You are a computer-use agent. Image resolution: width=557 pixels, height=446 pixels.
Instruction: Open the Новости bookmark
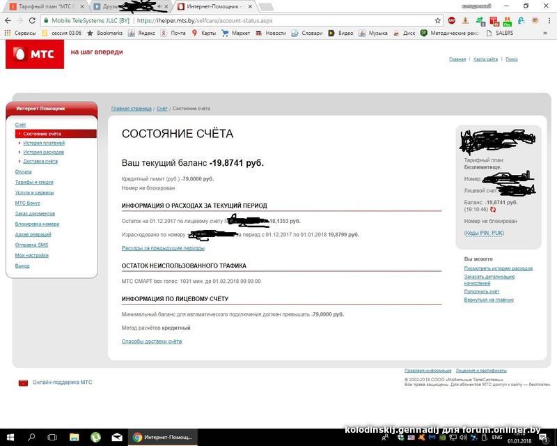(x=271, y=33)
